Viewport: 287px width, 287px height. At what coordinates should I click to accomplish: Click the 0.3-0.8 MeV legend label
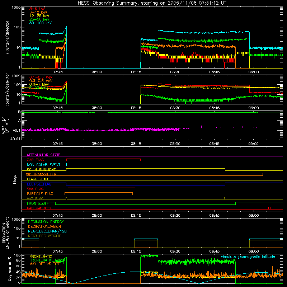[x=41, y=81]
